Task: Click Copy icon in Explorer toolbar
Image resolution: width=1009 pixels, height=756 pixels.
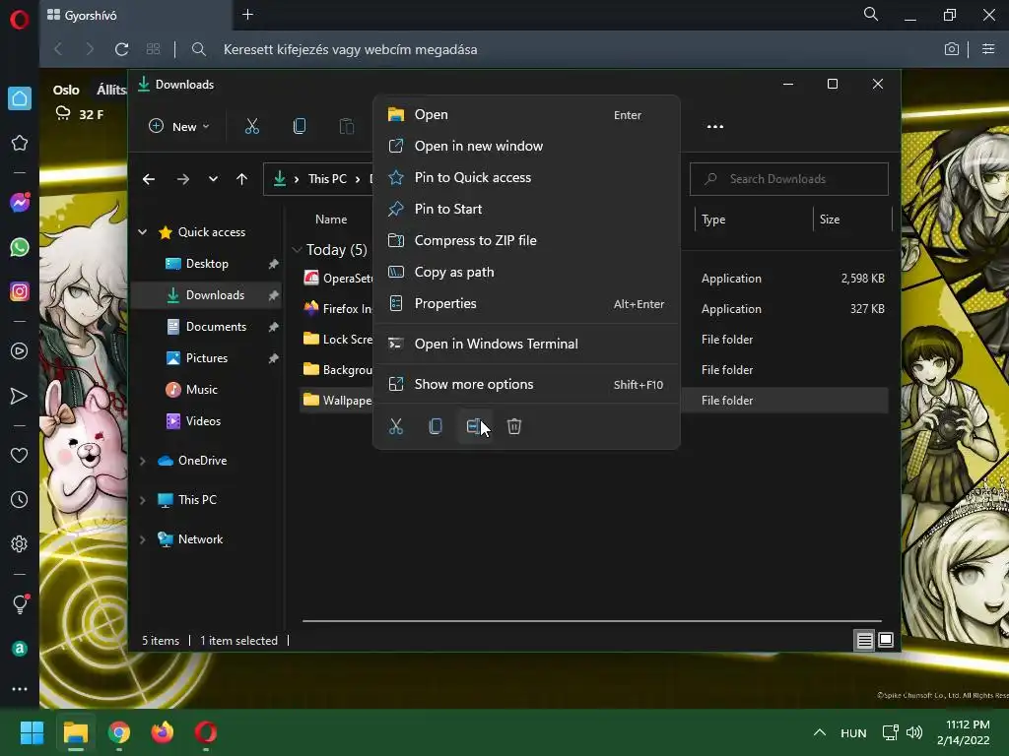Action: click(300, 126)
